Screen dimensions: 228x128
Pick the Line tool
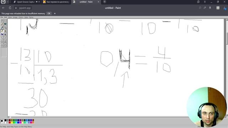2,38
